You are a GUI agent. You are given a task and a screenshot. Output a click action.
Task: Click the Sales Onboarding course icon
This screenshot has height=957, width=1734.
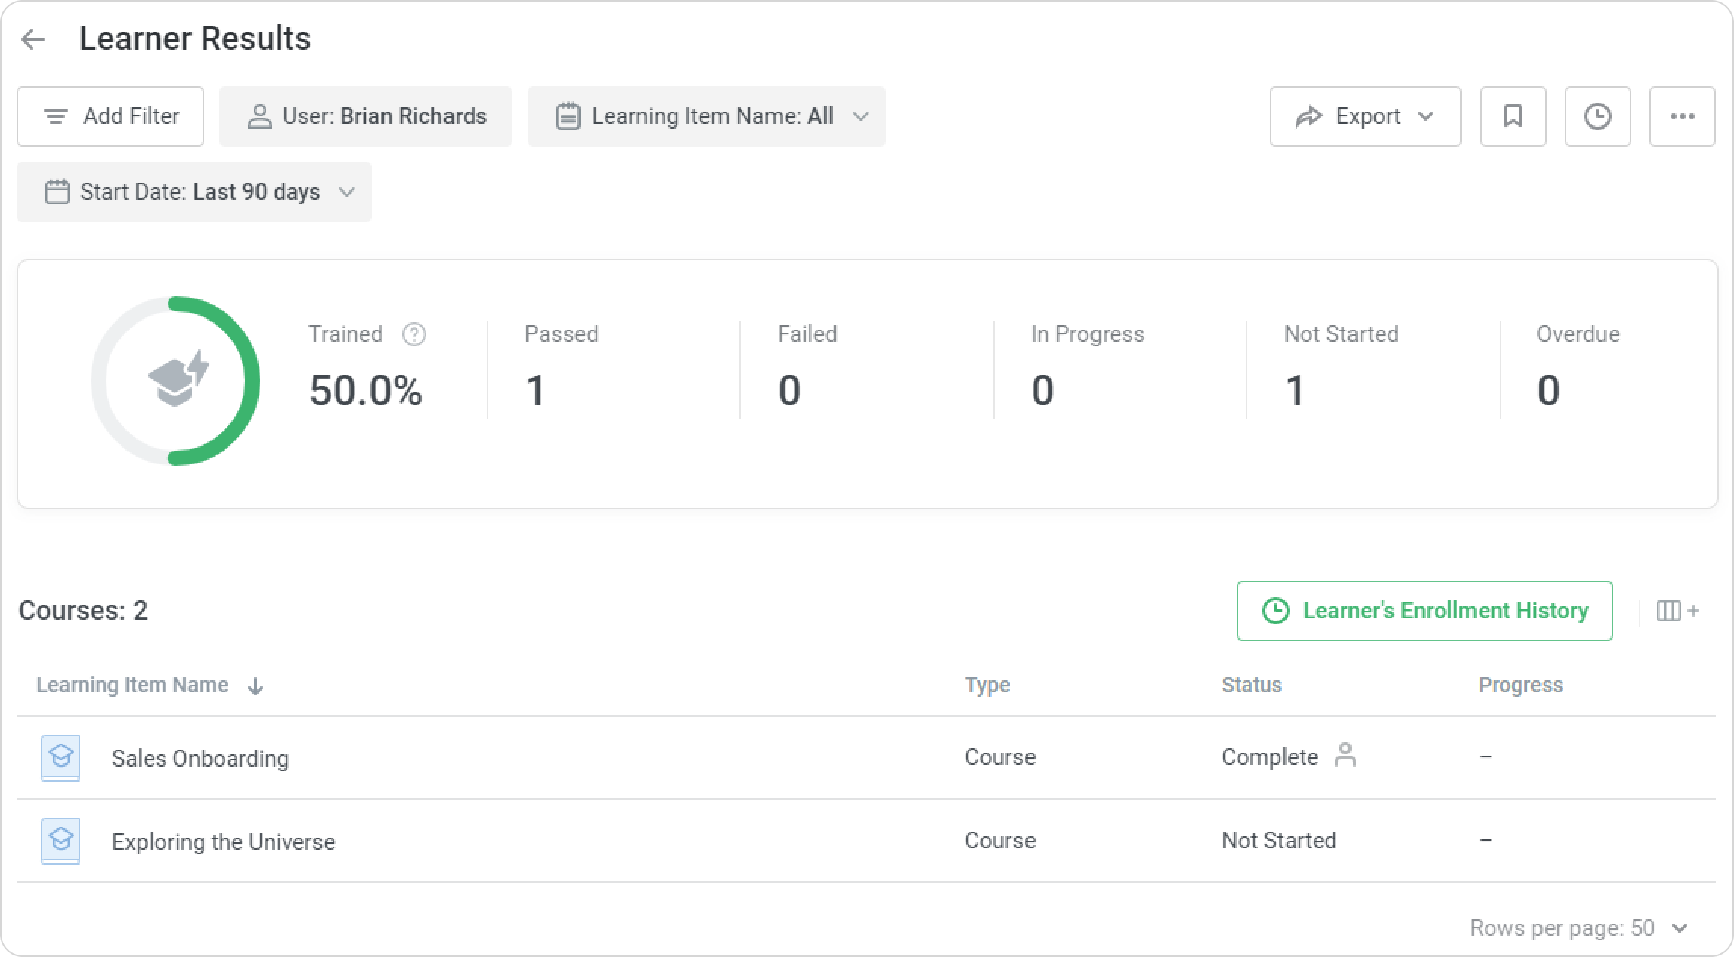pyautogui.click(x=60, y=757)
